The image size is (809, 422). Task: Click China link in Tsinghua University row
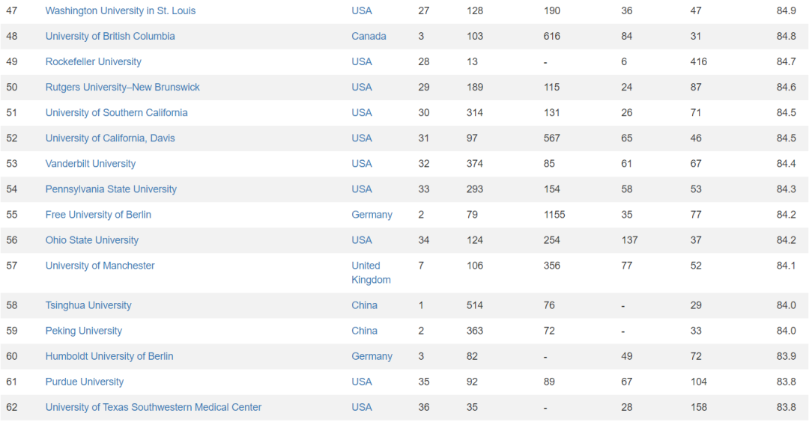click(x=364, y=305)
